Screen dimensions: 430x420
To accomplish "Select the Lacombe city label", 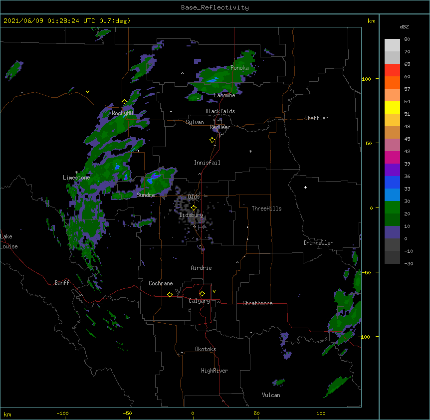I will click(x=224, y=95).
